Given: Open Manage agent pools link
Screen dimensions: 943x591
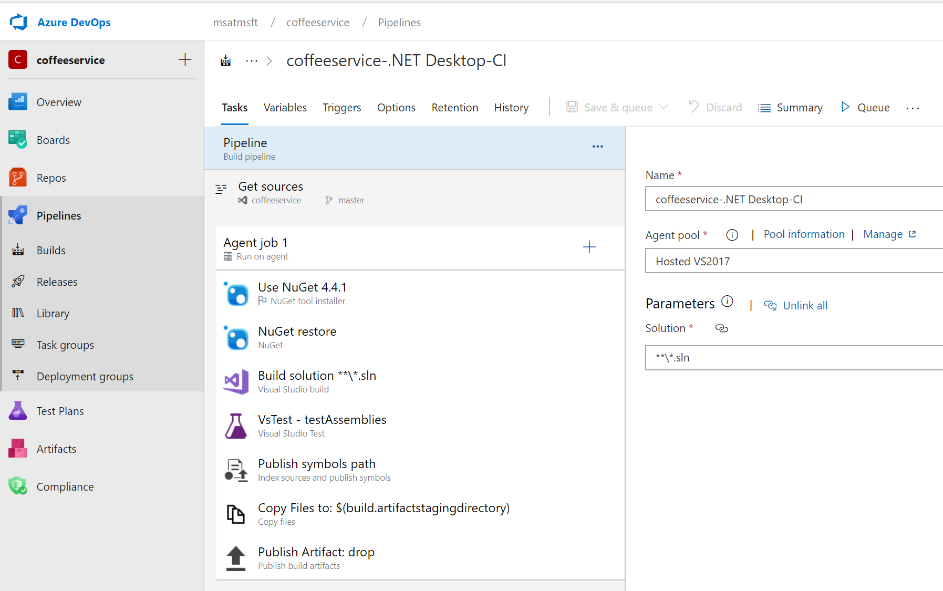Looking at the screenshot, I should (x=889, y=234).
